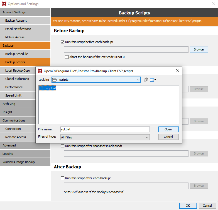218x210 pixels.
Task: Click the after-snapshot script path field
Action: [x=126, y=153]
